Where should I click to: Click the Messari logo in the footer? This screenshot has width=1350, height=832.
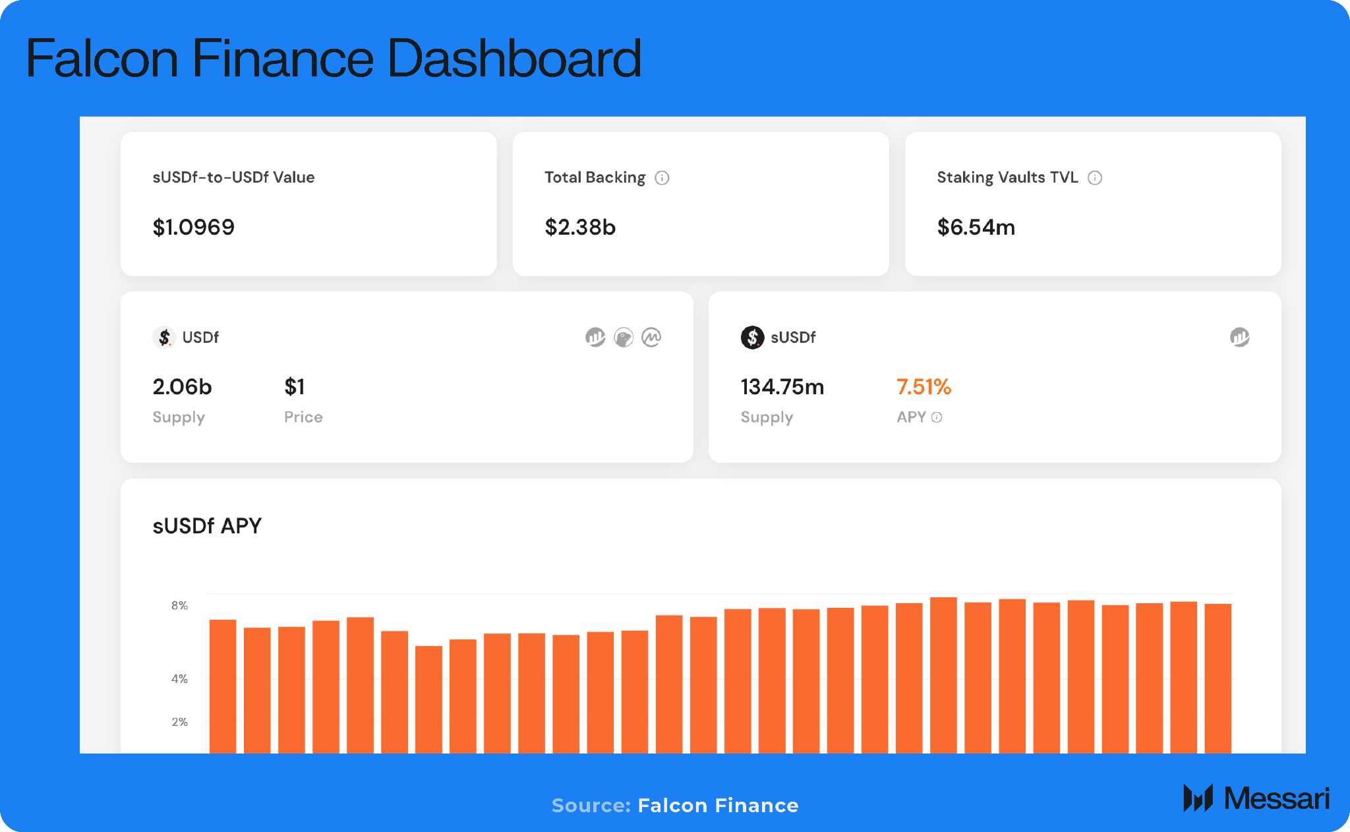1256,798
